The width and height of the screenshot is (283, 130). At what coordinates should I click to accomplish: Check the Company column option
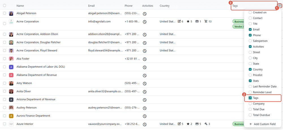250,104
